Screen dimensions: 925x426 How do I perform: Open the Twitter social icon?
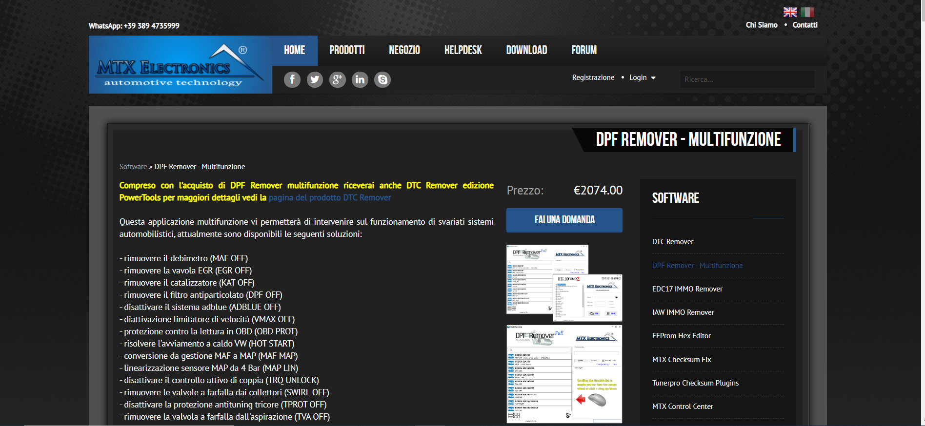315,79
